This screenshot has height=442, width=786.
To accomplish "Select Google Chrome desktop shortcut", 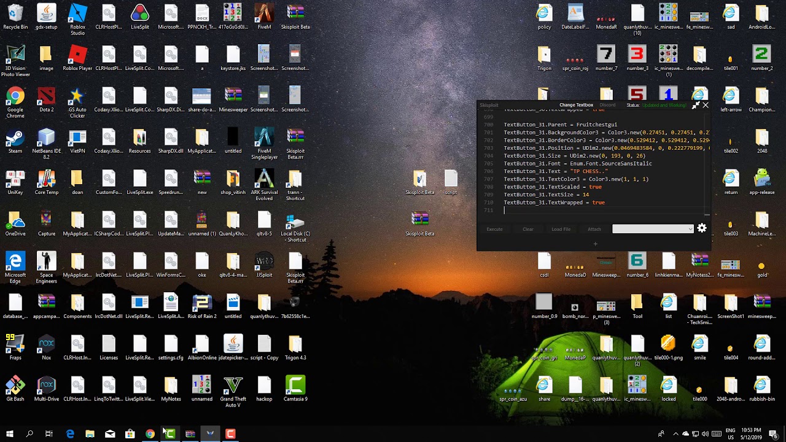I will (x=15, y=103).
